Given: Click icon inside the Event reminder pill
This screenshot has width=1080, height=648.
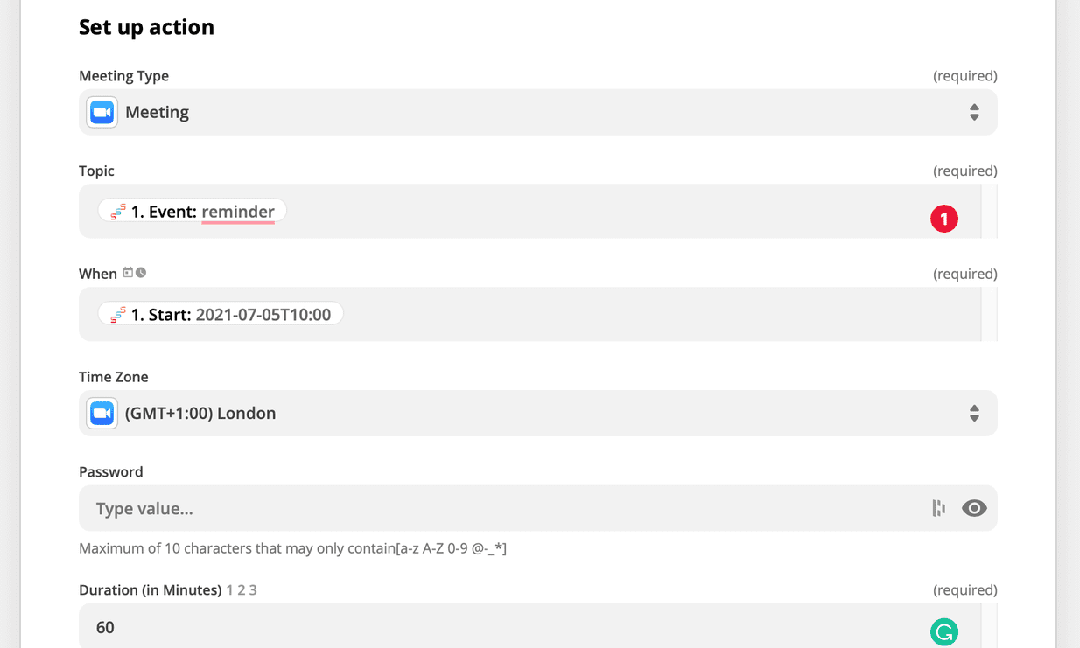Looking at the screenshot, I should (118, 212).
